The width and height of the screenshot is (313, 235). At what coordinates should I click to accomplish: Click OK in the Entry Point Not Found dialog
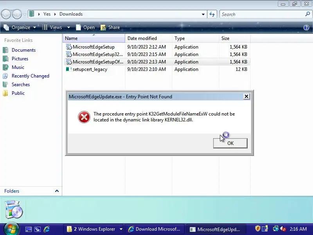pos(230,143)
